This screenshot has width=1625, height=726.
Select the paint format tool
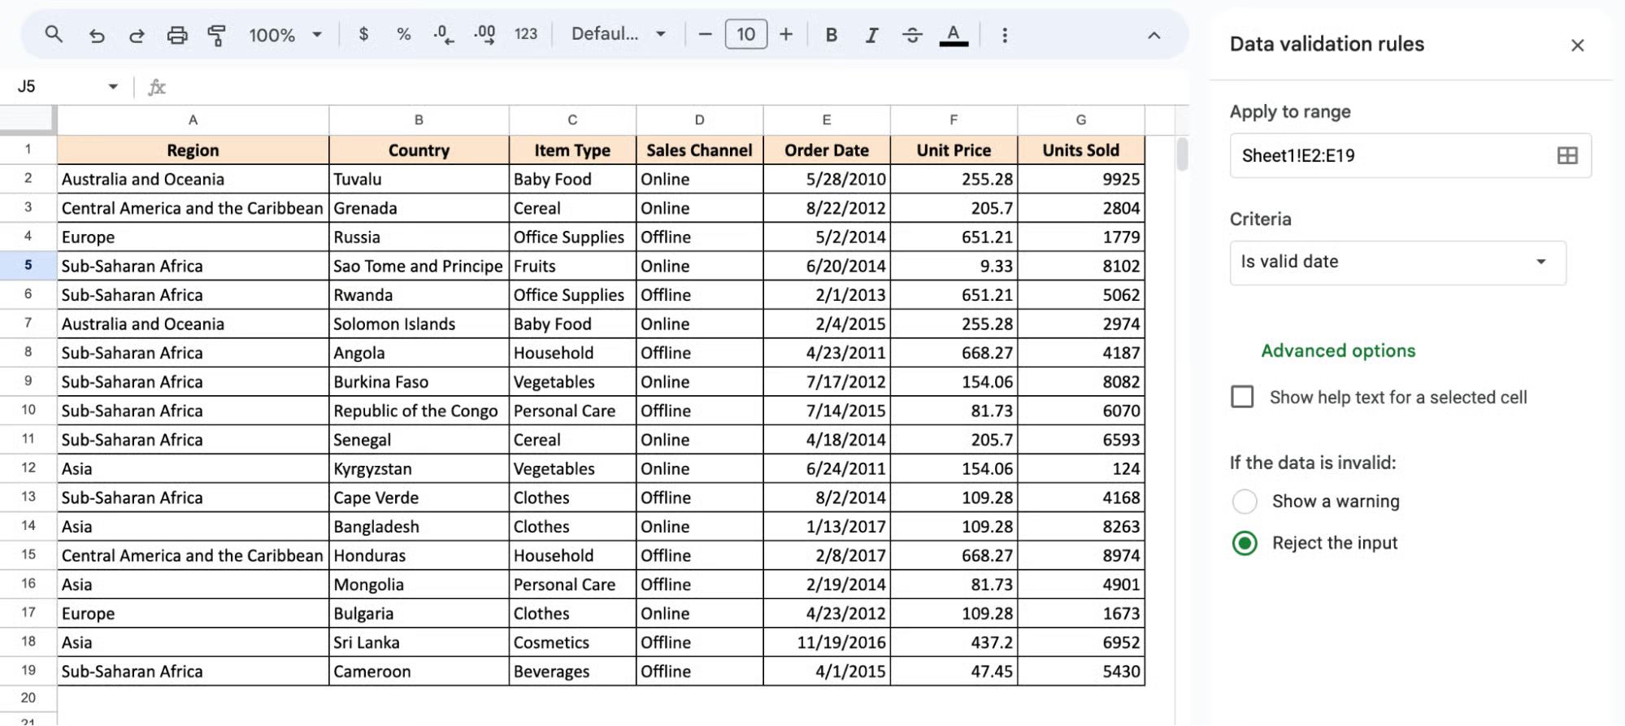coord(216,35)
